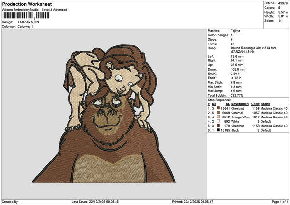Click the 'Description' column header
Viewport: 290px width, 205px height.
point(240,104)
